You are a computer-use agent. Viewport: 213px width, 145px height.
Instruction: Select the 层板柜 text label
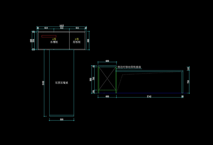pyautogui.click(x=77, y=42)
